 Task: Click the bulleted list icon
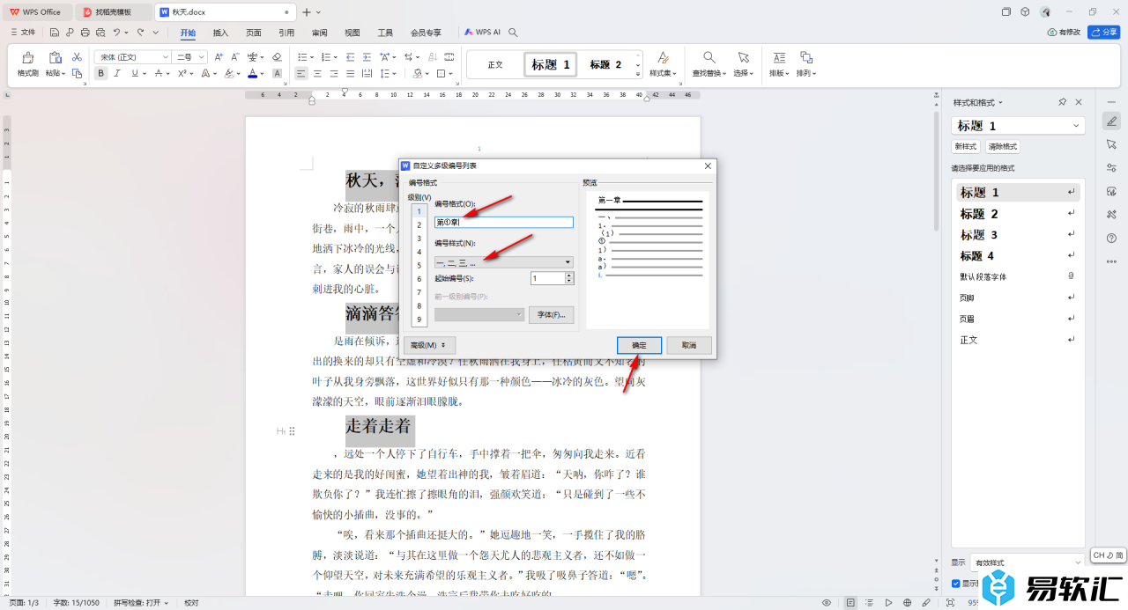[302, 57]
